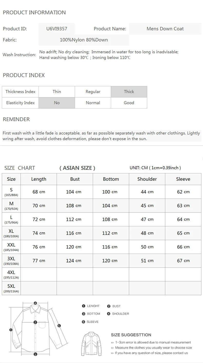Click the Good elasticity cell
This screenshot has height=363, width=203.
(129, 103)
